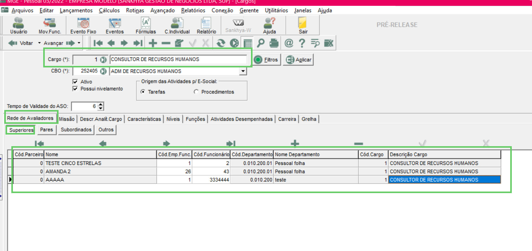Image resolution: width=532 pixels, height=251 pixels.
Task: Delete record with main toolbar minus
Action: click(x=166, y=43)
